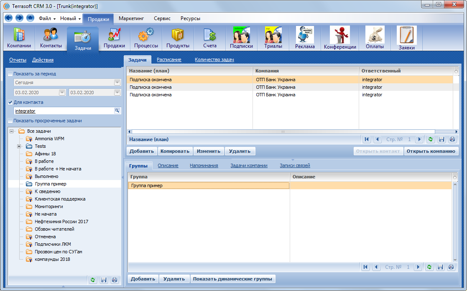Print the groups grid in lower panel

451,267
